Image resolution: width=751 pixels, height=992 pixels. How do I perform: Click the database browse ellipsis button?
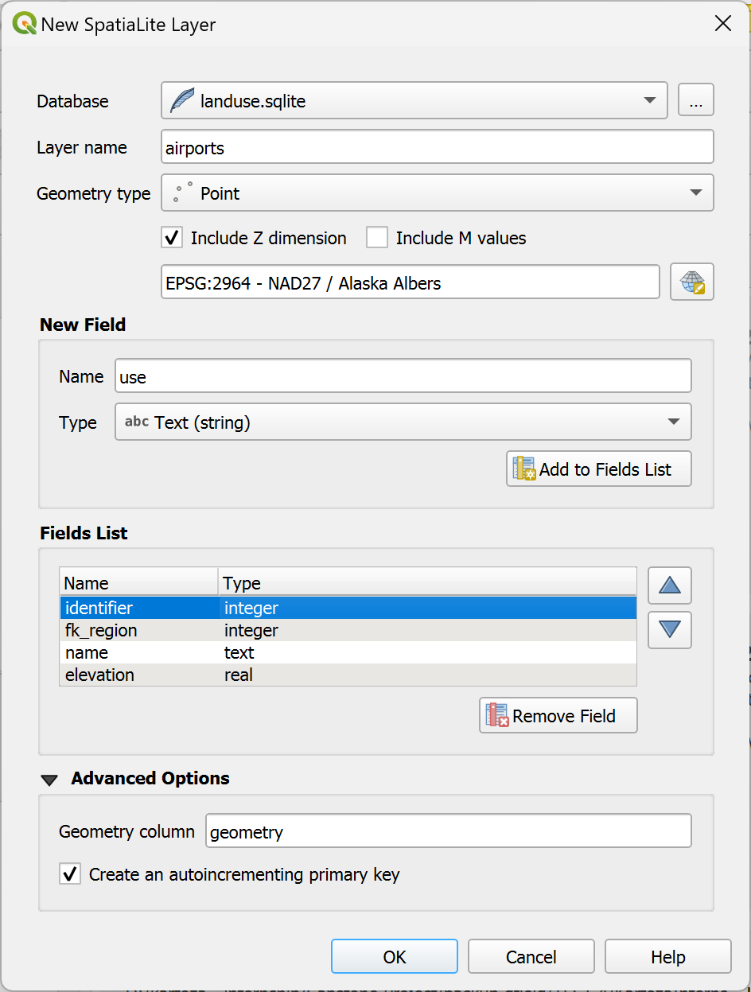coord(695,101)
